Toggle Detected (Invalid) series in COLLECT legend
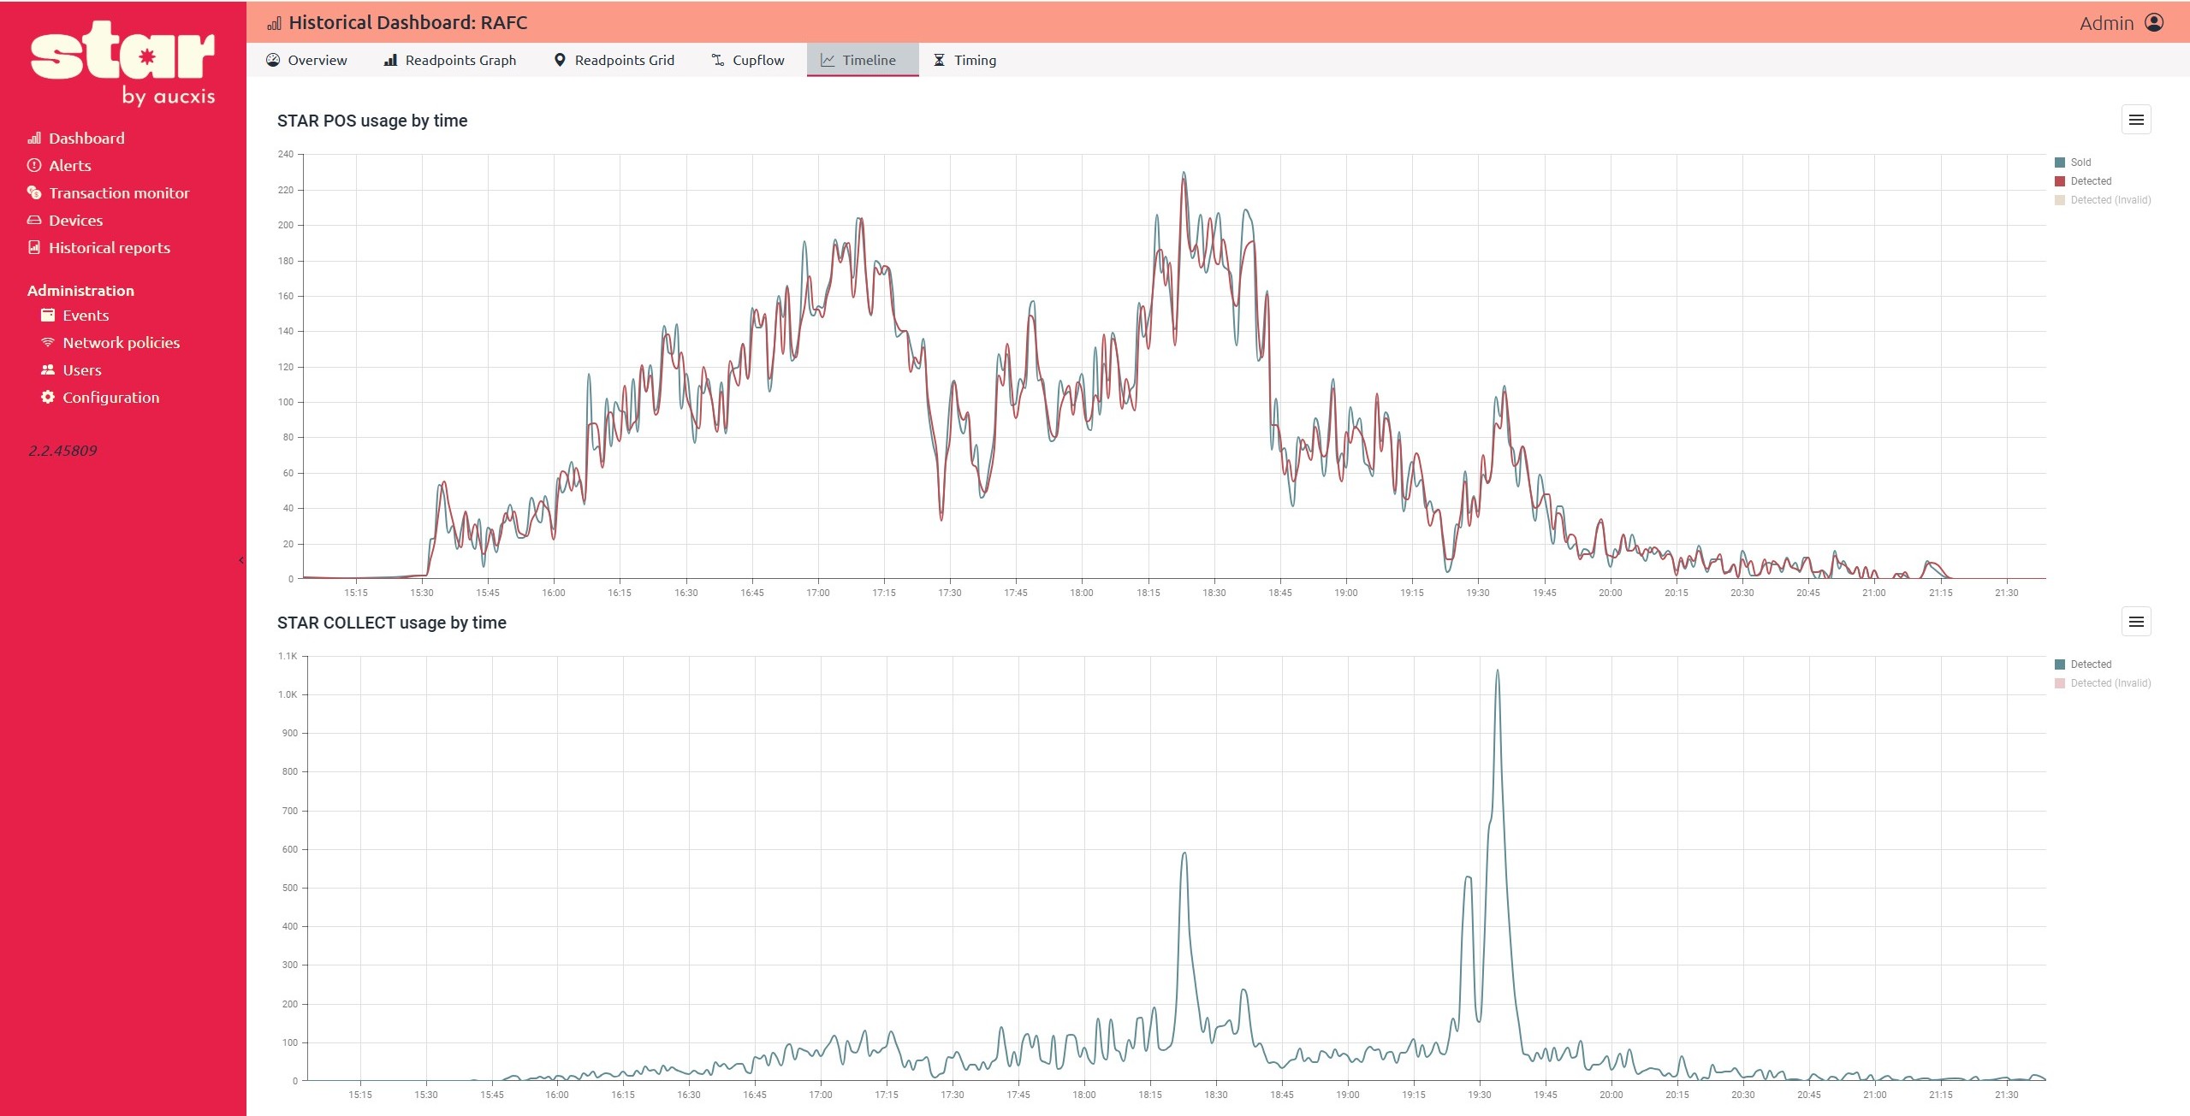The height and width of the screenshot is (1116, 2190). 2103,683
